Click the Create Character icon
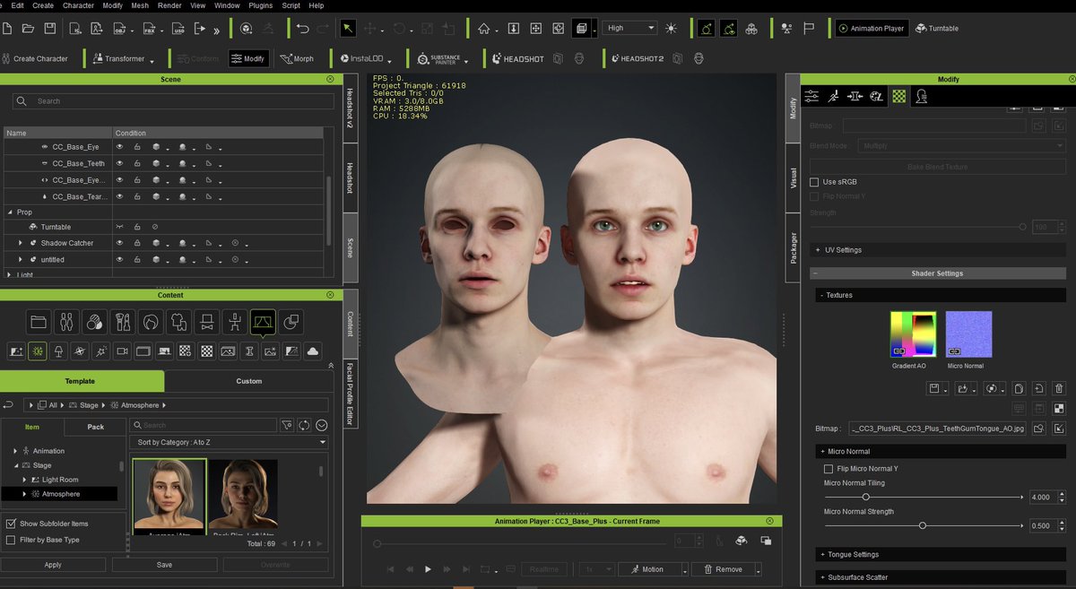This screenshot has width=1076, height=589. coord(7,59)
